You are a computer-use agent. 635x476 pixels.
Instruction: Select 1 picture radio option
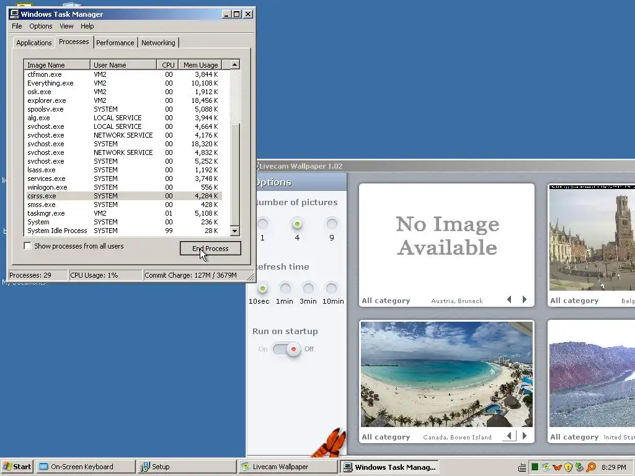coord(262,223)
